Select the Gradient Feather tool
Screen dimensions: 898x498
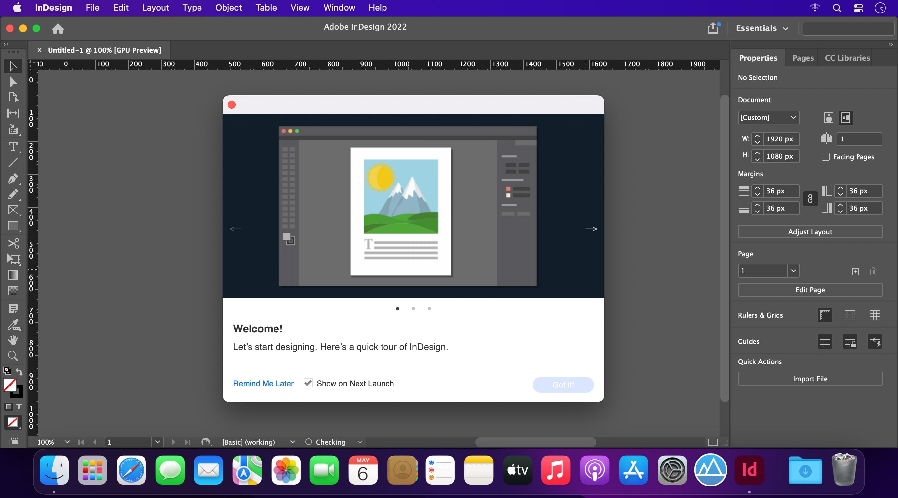pyautogui.click(x=13, y=290)
